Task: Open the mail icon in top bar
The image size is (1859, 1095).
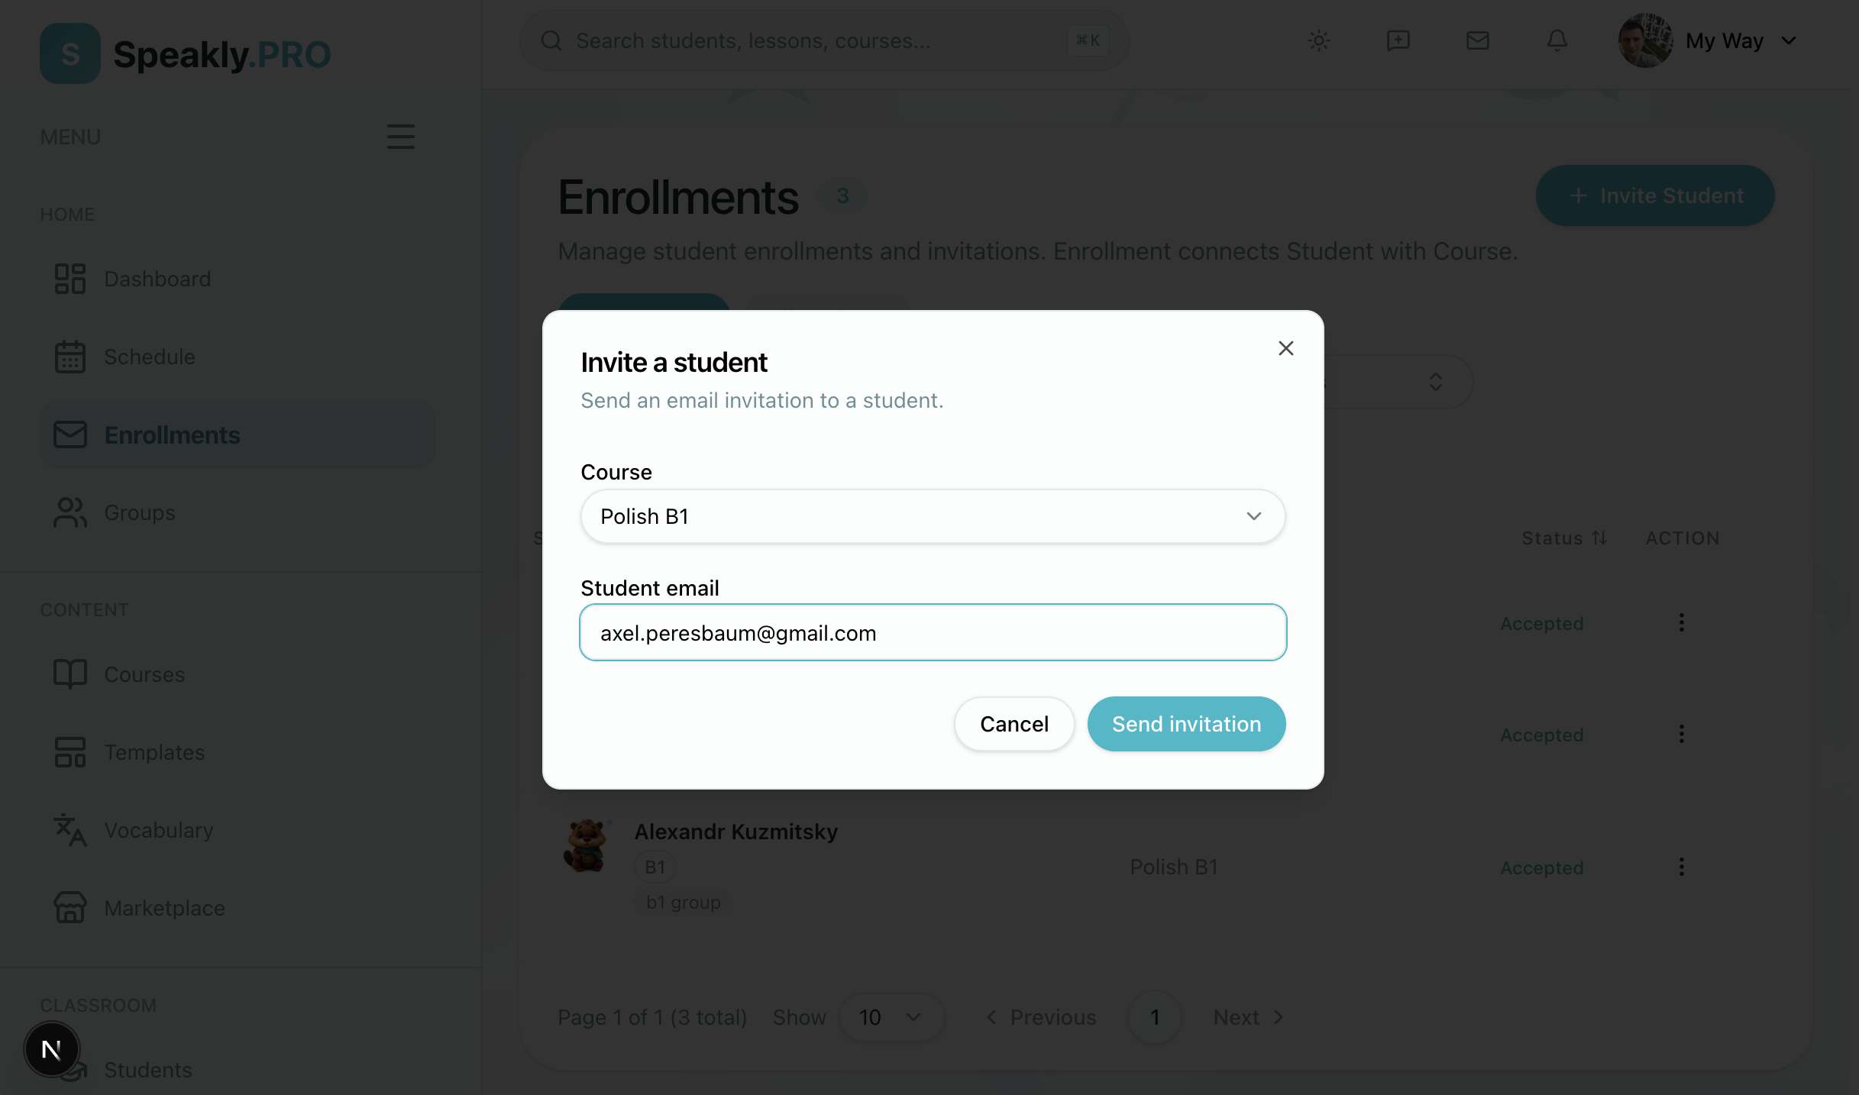Action: tap(1477, 40)
